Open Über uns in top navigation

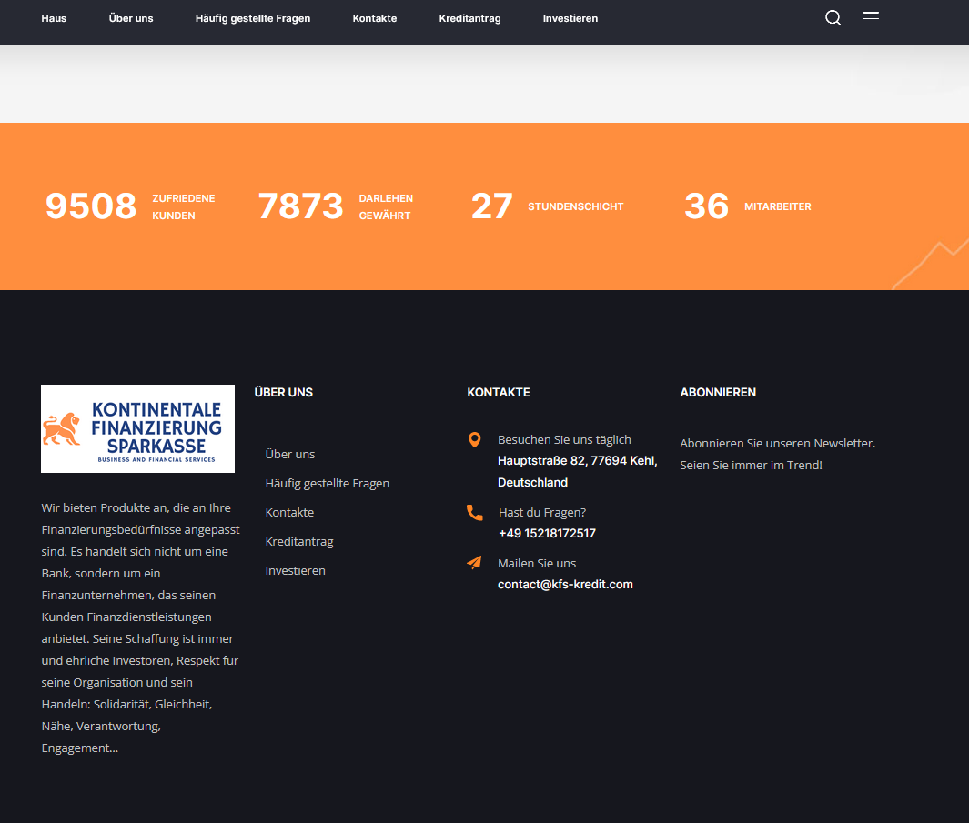131,18
